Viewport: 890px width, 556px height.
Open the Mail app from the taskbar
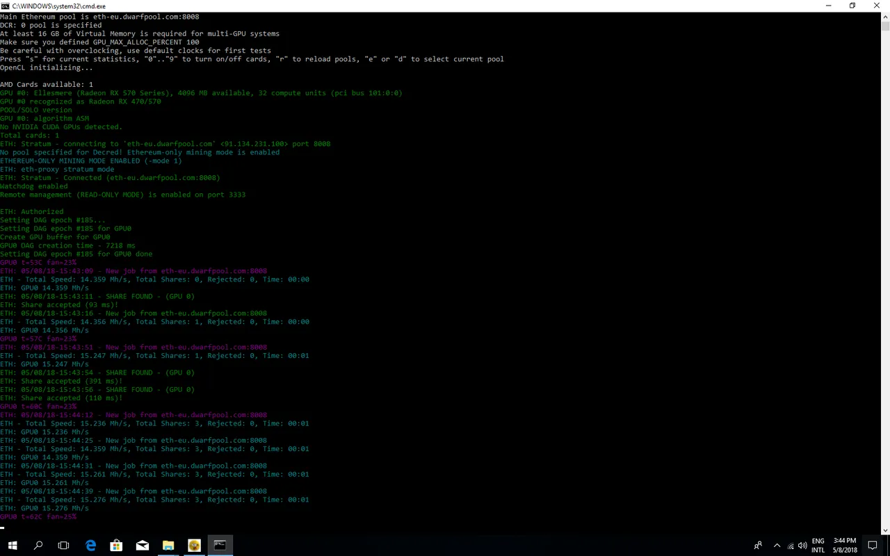coord(143,546)
